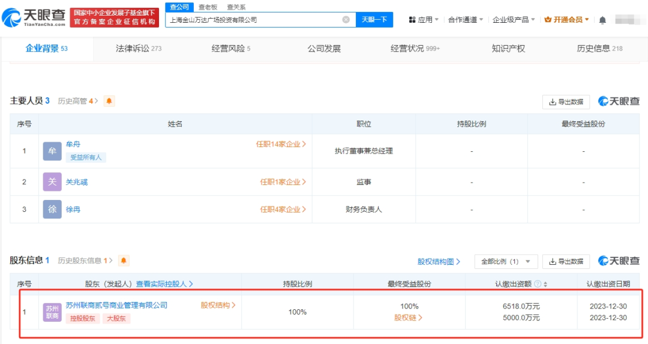Switch to 法律诉讼 tab
This screenshot has width=648, height=344.
(x=139, y=49)
